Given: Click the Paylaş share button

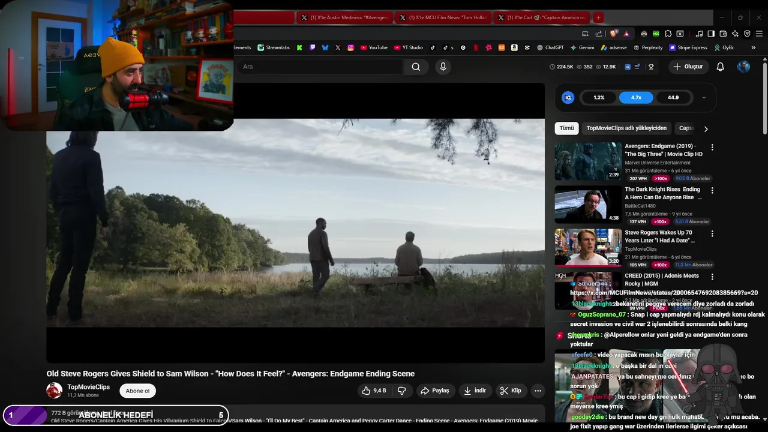Looking at the screenshot, I should point(434,391).
